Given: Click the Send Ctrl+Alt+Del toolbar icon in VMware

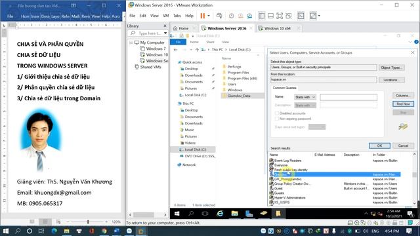Looking at the screenshot, I should tap(219, 16).
